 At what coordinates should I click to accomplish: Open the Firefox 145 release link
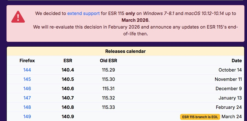click(27, 79)
